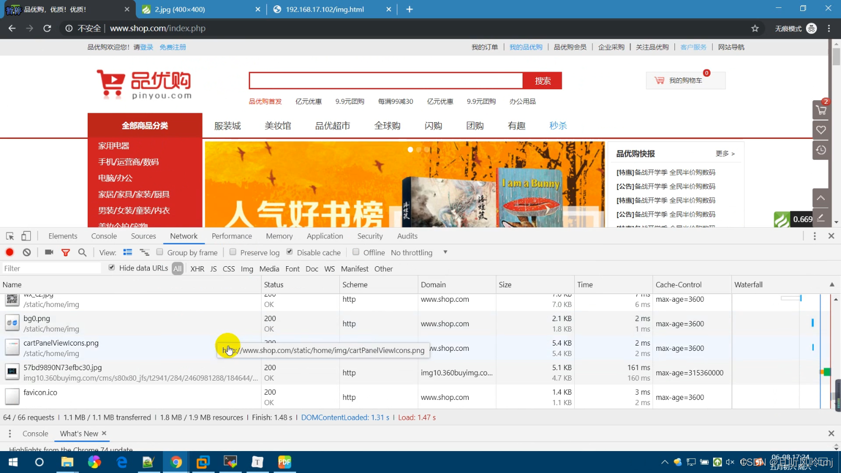Click the record network log button
The image size is (841, 473).
point(9,252)
